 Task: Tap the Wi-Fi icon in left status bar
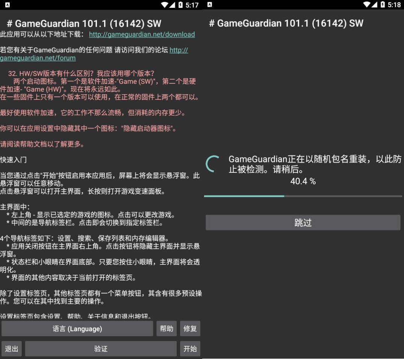165,5
